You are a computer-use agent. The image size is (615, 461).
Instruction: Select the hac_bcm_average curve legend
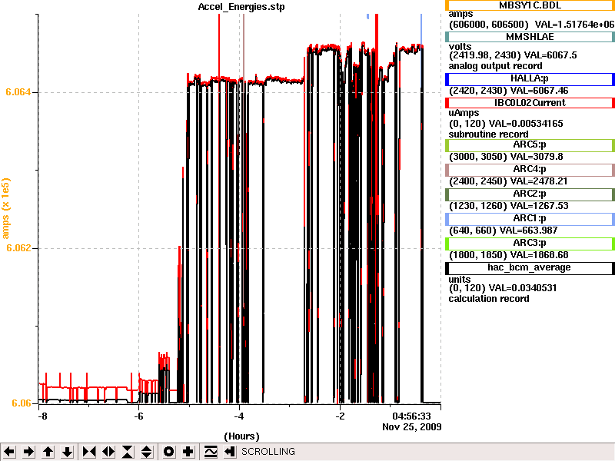coord(530,267)
